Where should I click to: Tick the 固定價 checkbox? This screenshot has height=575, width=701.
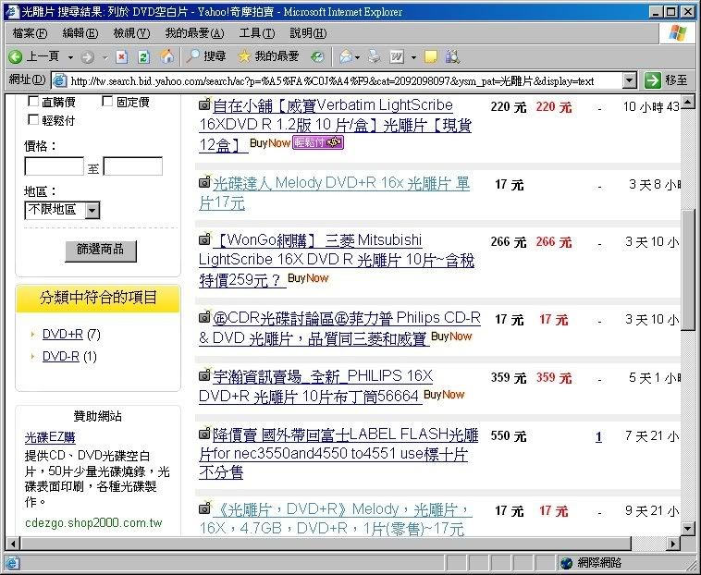[107, 102]
